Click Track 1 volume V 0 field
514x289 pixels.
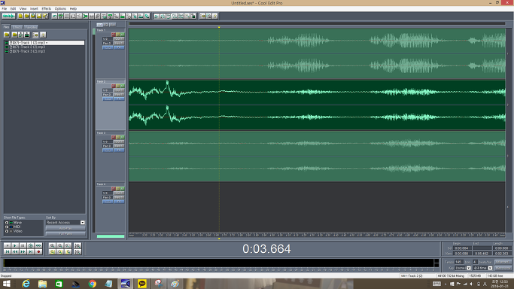pyautogui.click(x=108, y=39)
